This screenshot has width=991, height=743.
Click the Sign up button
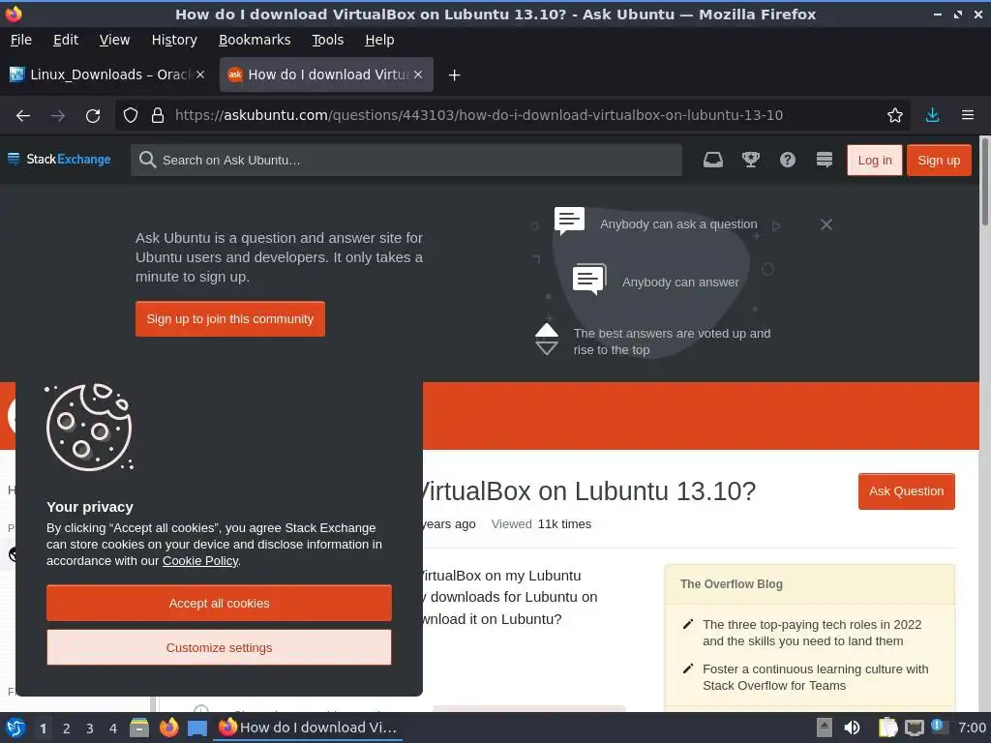pos(939,161)
